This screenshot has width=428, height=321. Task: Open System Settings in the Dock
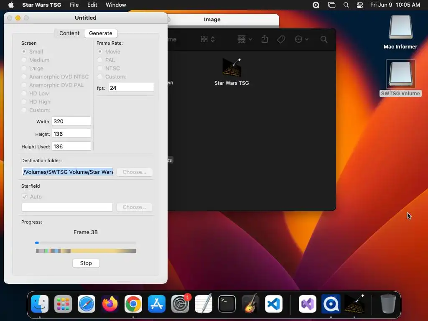point(180,304)
